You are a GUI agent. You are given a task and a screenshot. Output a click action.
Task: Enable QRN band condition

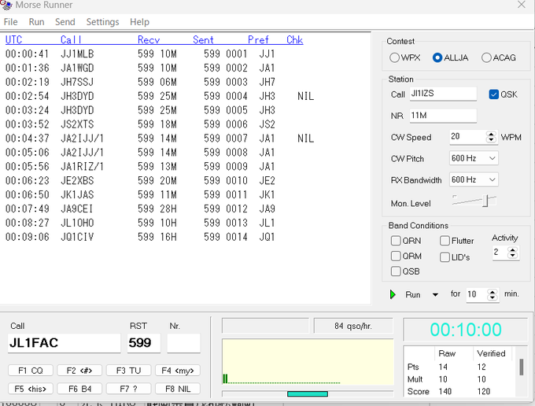[396, 241]
